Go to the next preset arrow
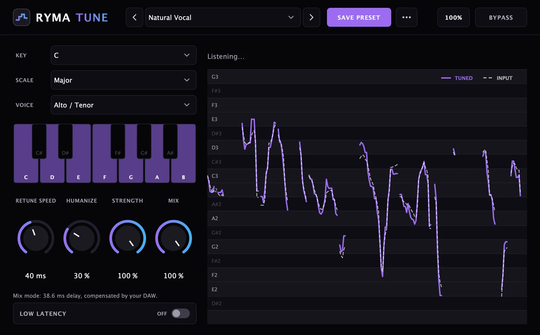The height and width of the screenshot is (335, 540). click(312, 17)
